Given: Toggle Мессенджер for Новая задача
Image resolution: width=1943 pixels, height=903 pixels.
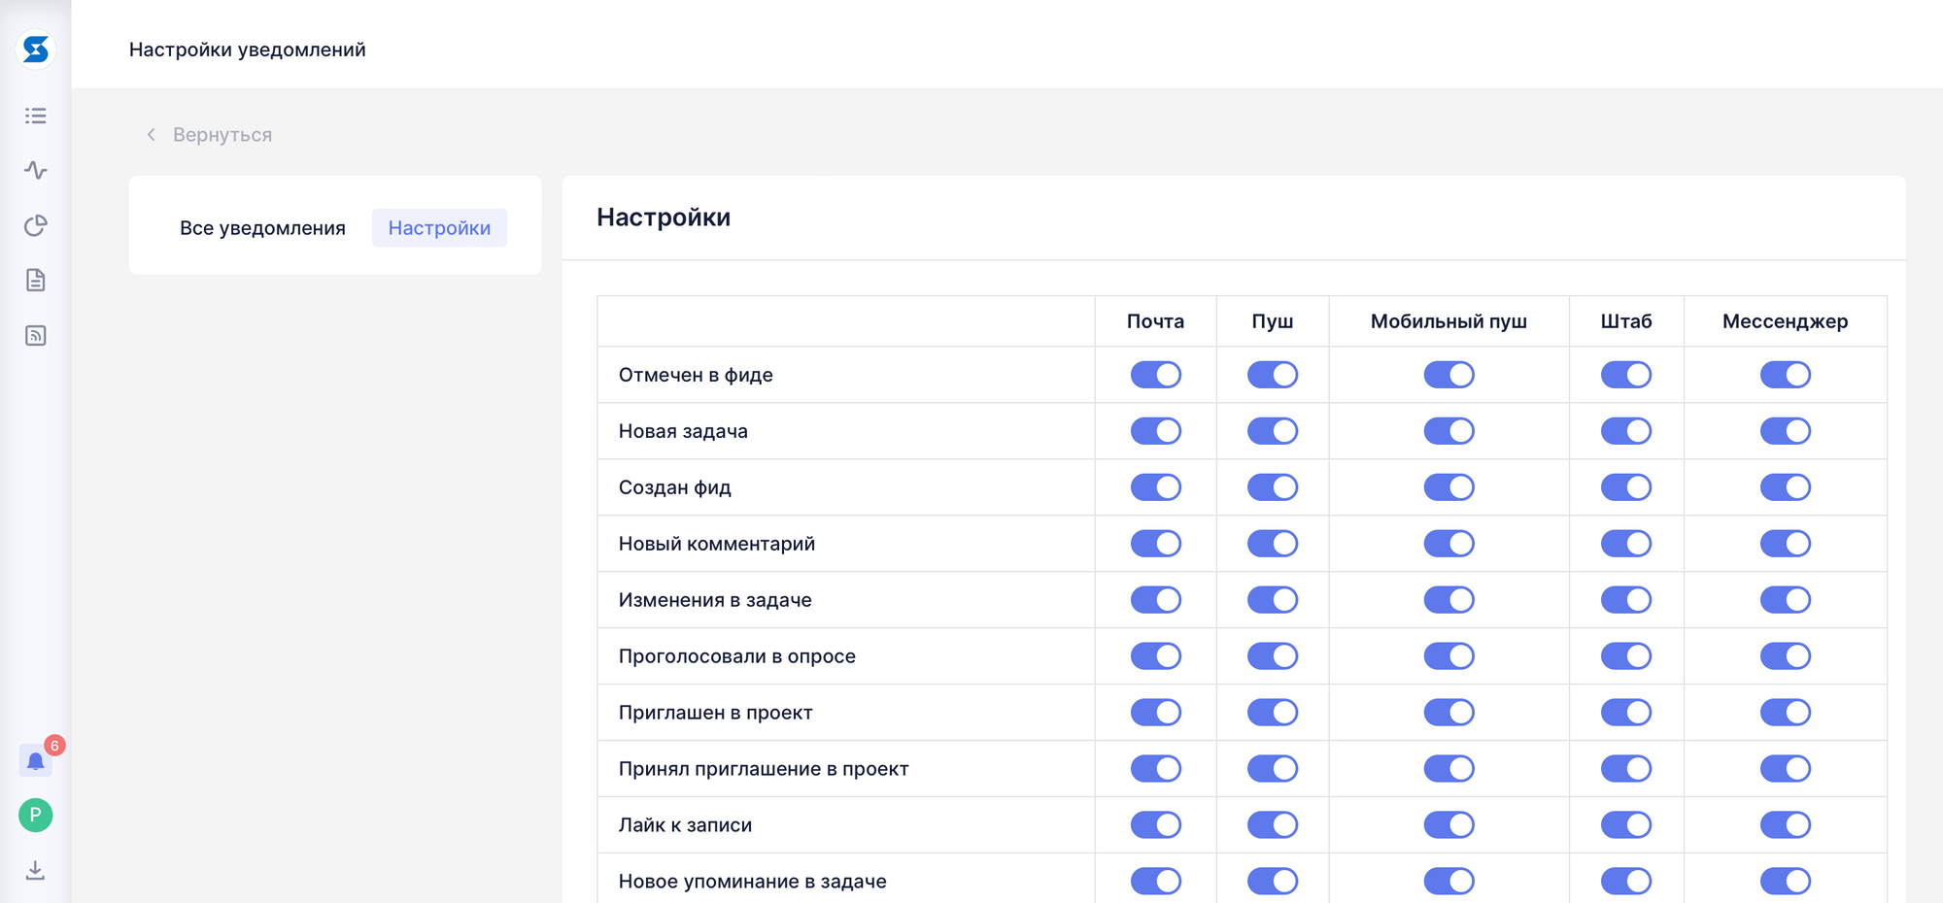Looking at the screenshot, I should tap(1786, 431).
